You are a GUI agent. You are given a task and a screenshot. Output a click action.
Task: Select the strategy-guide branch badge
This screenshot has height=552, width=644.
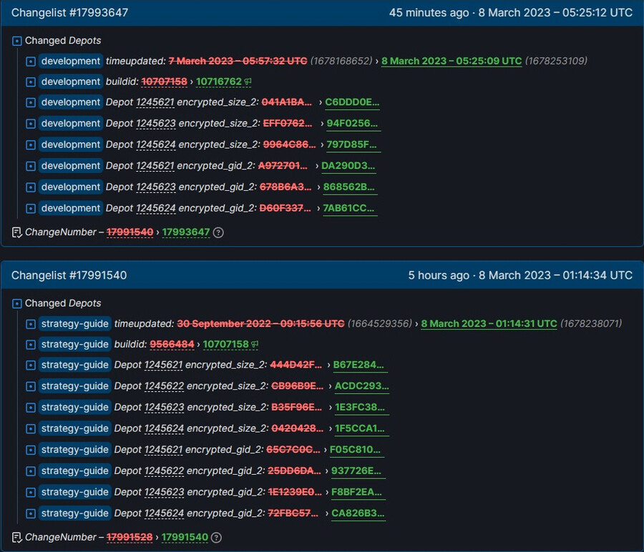click(74, 323)
